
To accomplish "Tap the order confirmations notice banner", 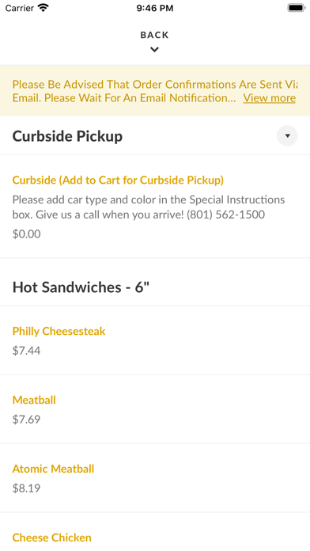I will pyautogui.click(x=155, y=91).
